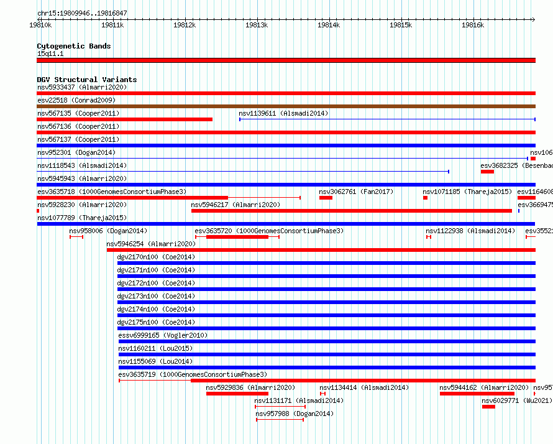The width and height of the screenshot is (553, 444).
Task: Select the nsv5946254 (Almarri2020) label
Action: (x=151, y=244)
